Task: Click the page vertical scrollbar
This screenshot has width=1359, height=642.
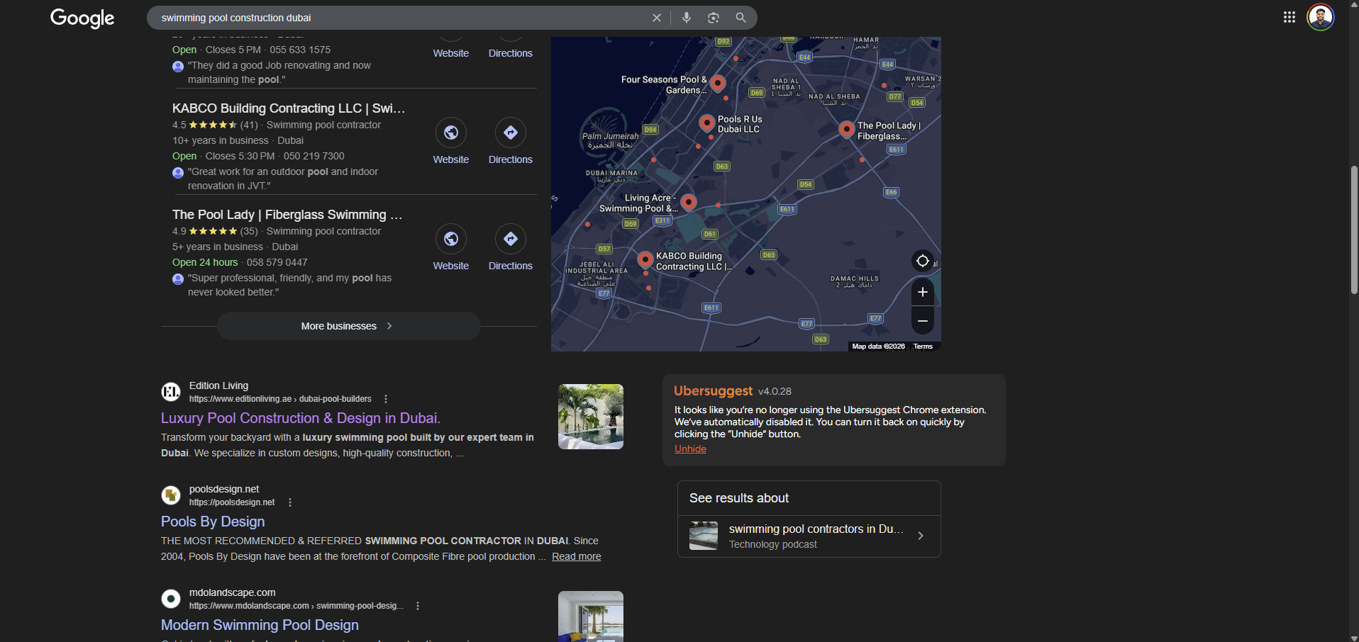Action: pyautogui.click(x=1353, y=230)
